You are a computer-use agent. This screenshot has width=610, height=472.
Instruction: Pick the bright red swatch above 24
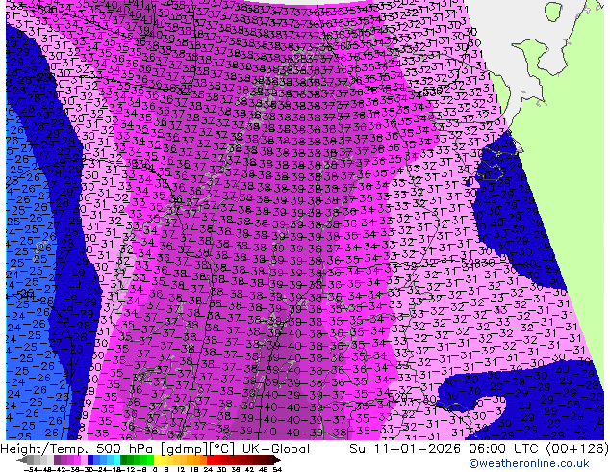(210, 460)
